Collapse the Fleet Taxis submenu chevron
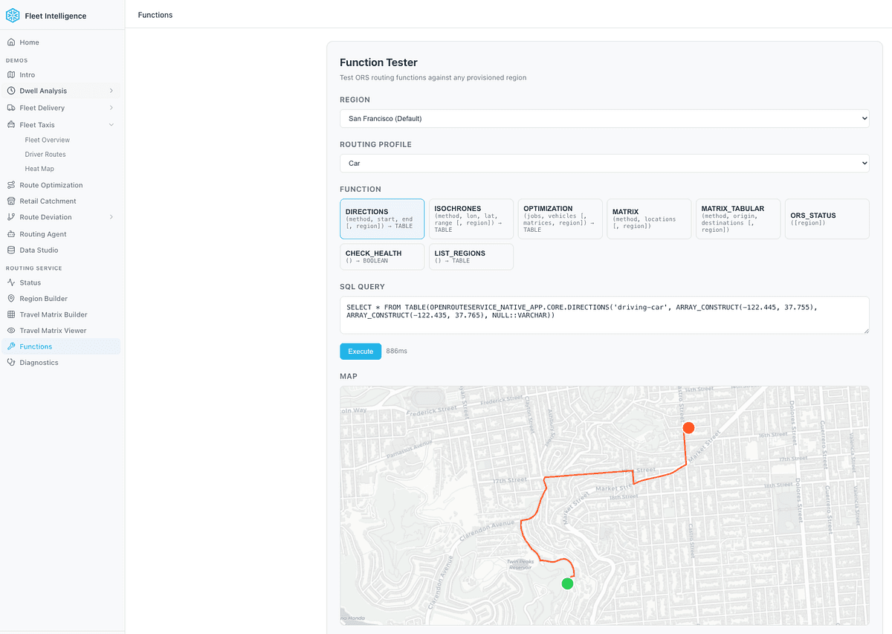Screen dimensions: 892x634 111,125
